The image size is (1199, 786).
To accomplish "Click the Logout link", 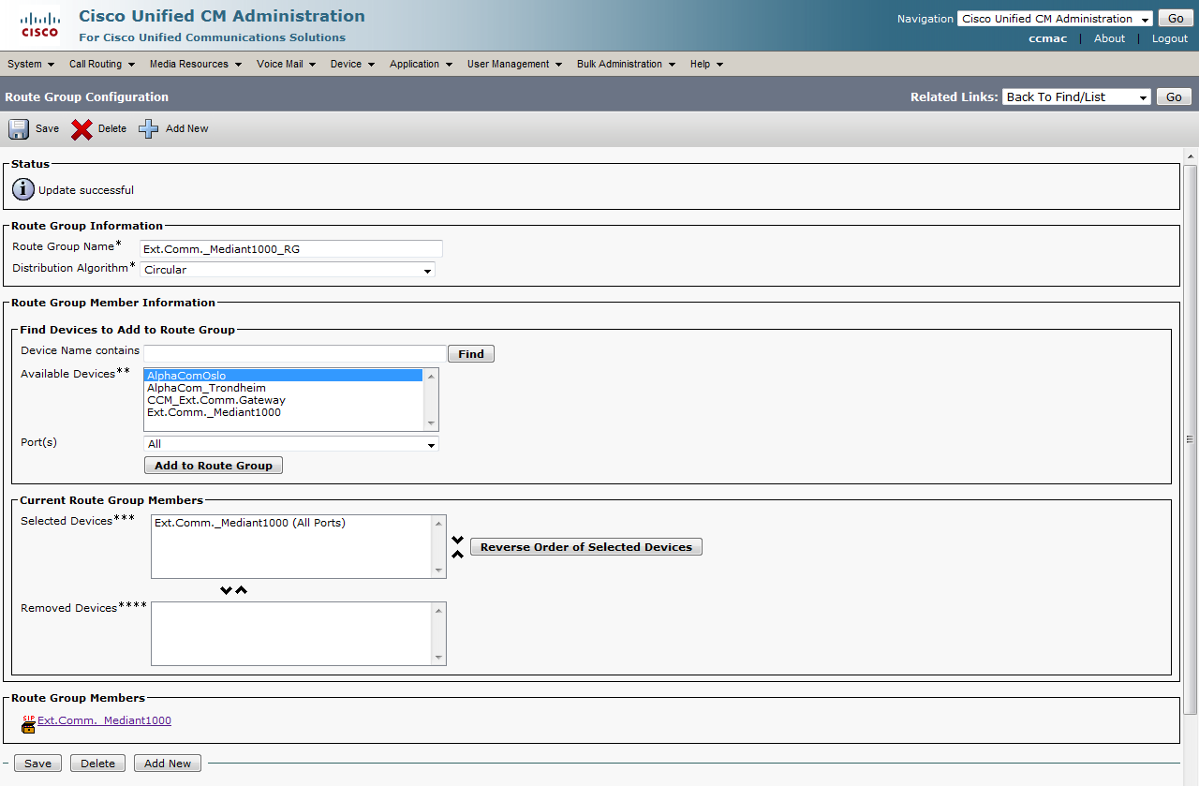I will (x=1169, y=38).
